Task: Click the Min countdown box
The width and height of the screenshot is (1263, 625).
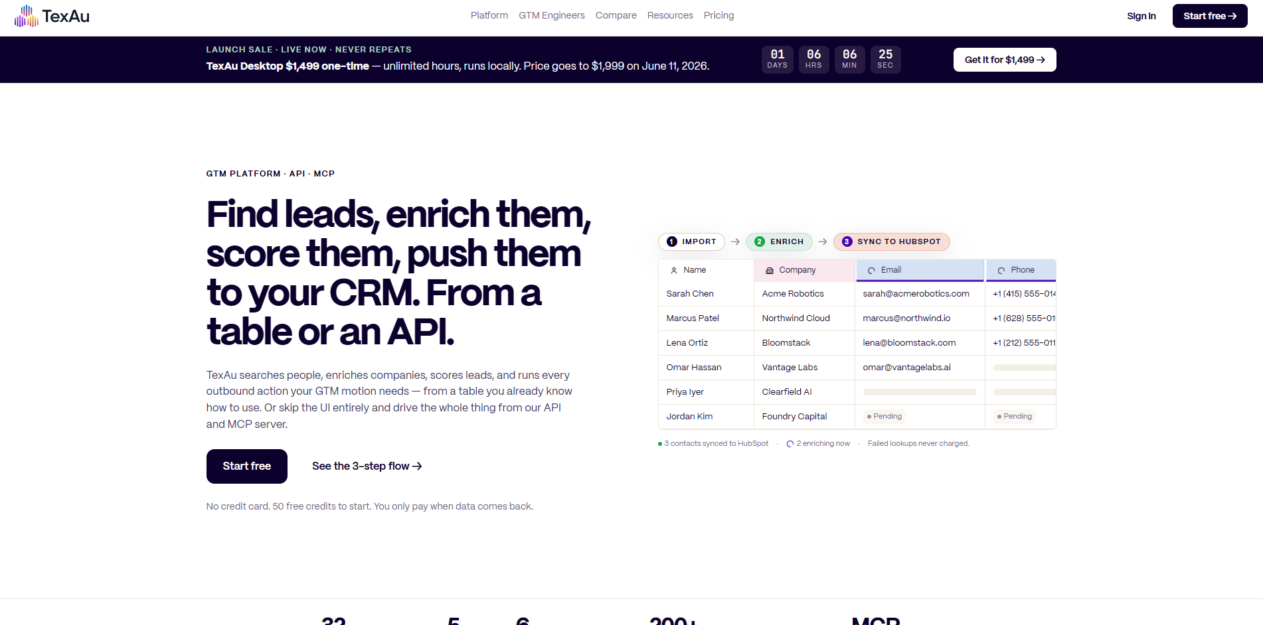Action: pyautogui.click(x=849, y=59)
